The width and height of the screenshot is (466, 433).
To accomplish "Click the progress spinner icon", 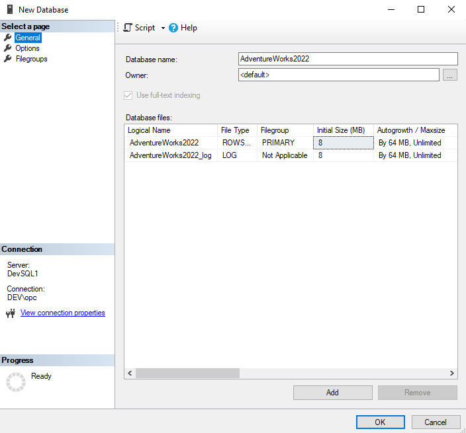I will tap(16, 382).
